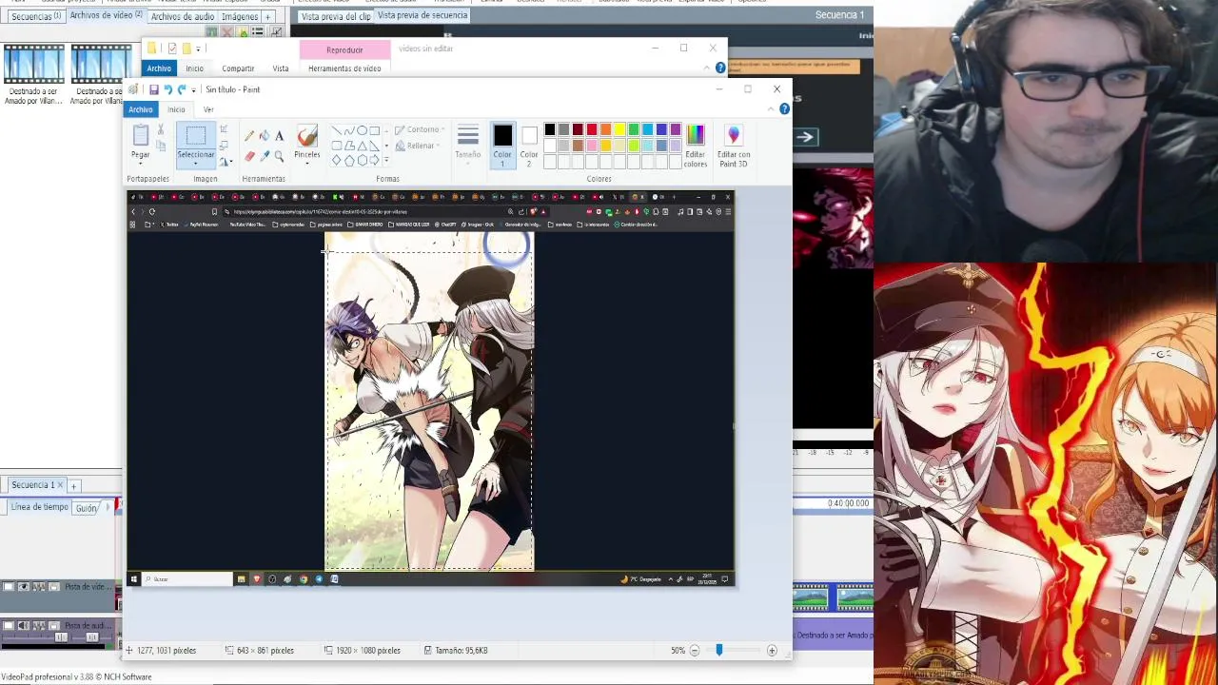1218x685 pixels.
Task: Click zoom out minus button in Paint
Action: pyautogui.click(x=695, y=651)
